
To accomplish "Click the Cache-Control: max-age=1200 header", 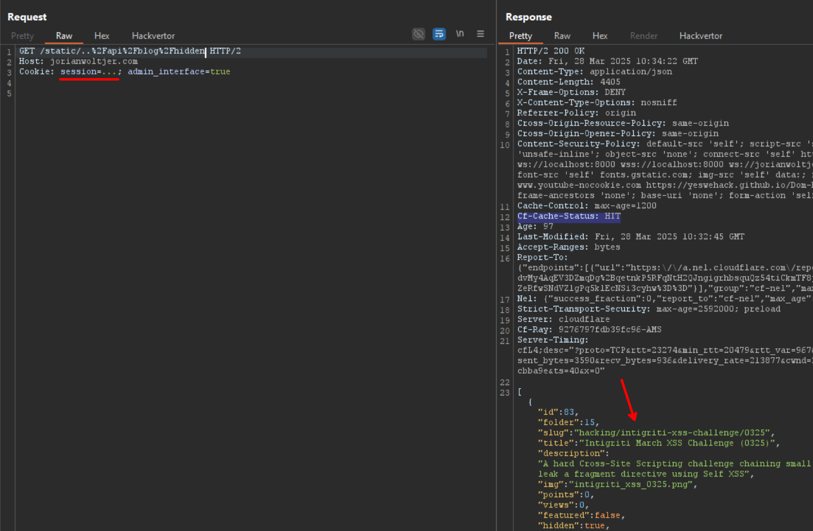I will click(587, 206).
